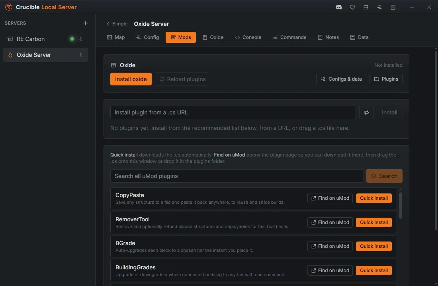The height and width of the screenshot is (286, 438).
Task: Click the panel layout icon in title bar
Action: (366, 7)
